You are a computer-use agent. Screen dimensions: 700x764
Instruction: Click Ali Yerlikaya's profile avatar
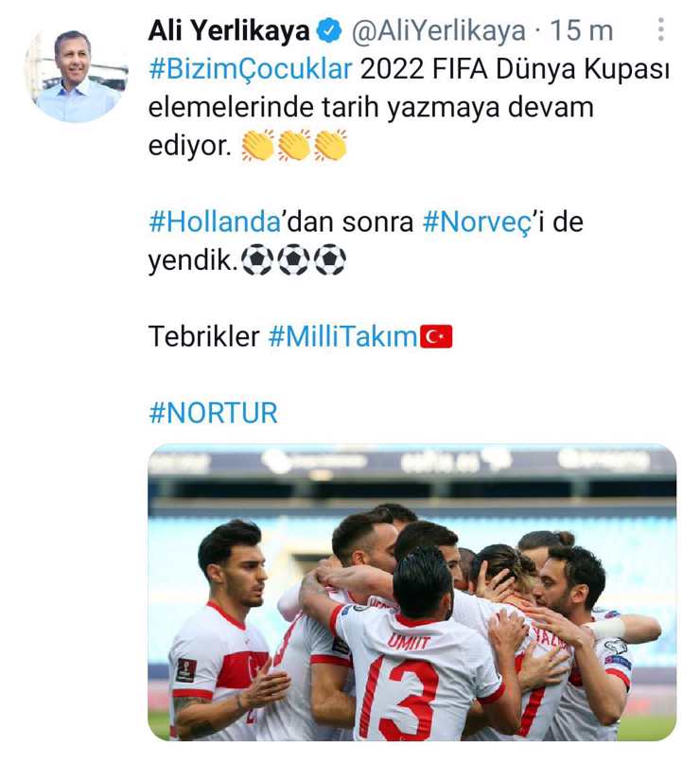click(76, 75)
